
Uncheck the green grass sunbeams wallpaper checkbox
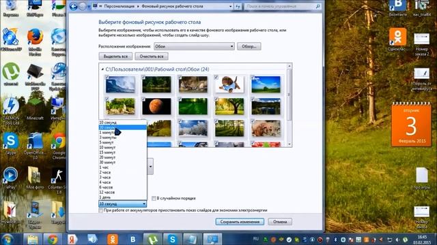click(x=180, y=99)
